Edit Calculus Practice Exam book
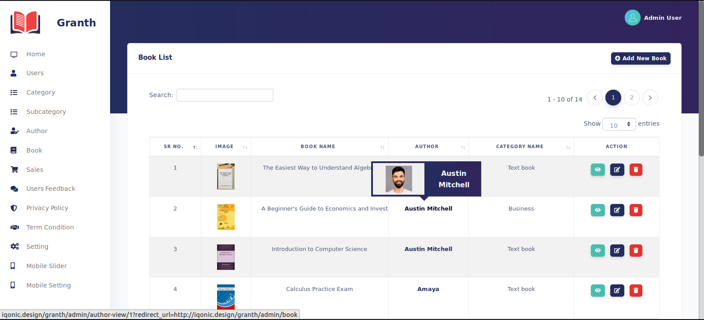This screenshot has height=320, width=704. [617, 291]
